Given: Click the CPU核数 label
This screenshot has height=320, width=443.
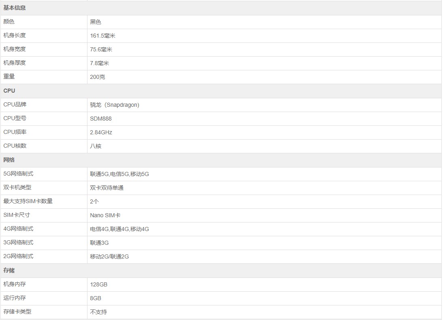Looking at the screenshot, I should pos(15,146).
